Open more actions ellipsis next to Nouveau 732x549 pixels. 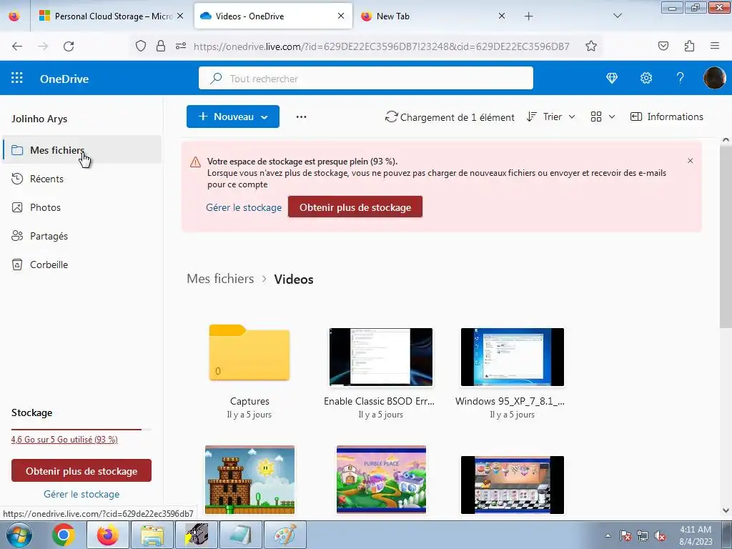tap(301, 117)
